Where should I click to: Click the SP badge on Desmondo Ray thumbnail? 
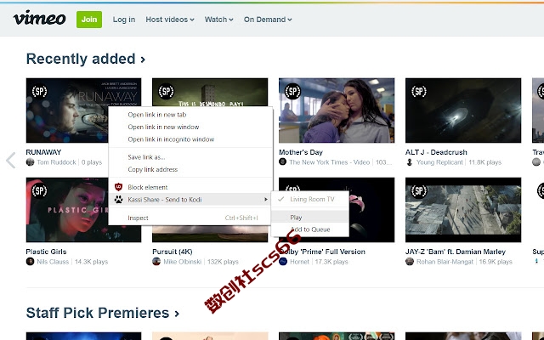[x=166, y=92]
